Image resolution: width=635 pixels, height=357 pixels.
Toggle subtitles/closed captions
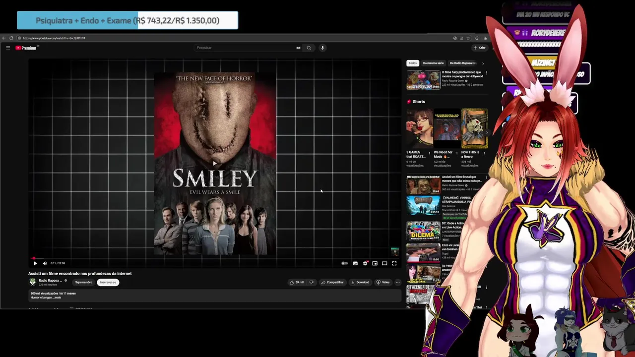[355, 263]
